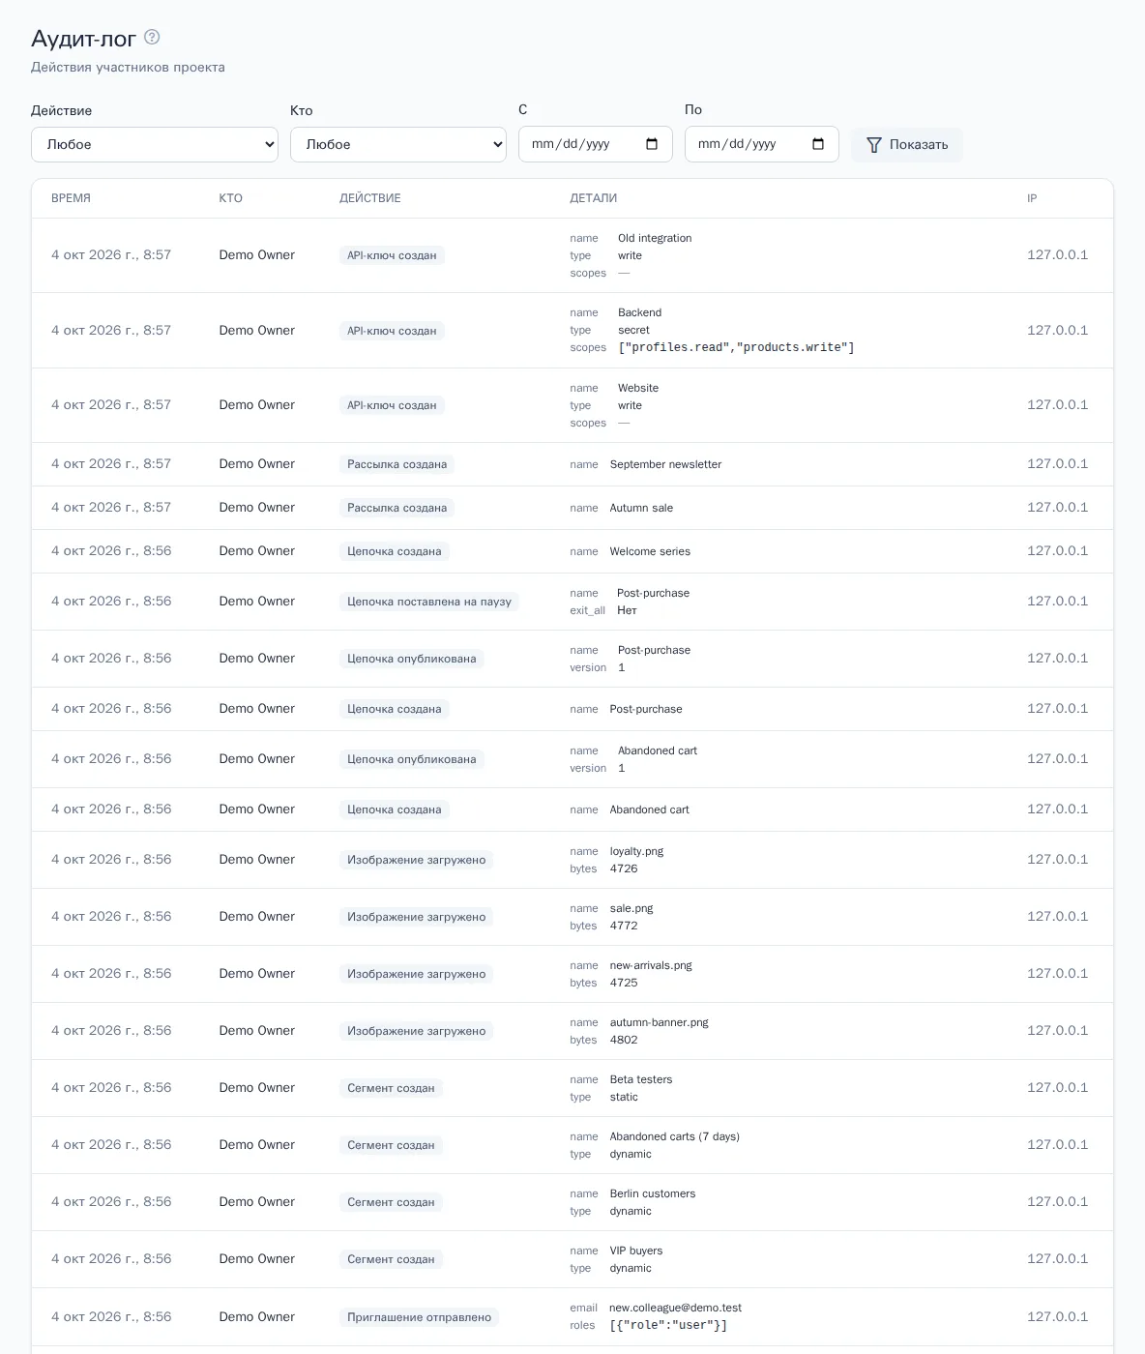
Task: Click the exit_all value "Нет"
Action: (627, 610)
